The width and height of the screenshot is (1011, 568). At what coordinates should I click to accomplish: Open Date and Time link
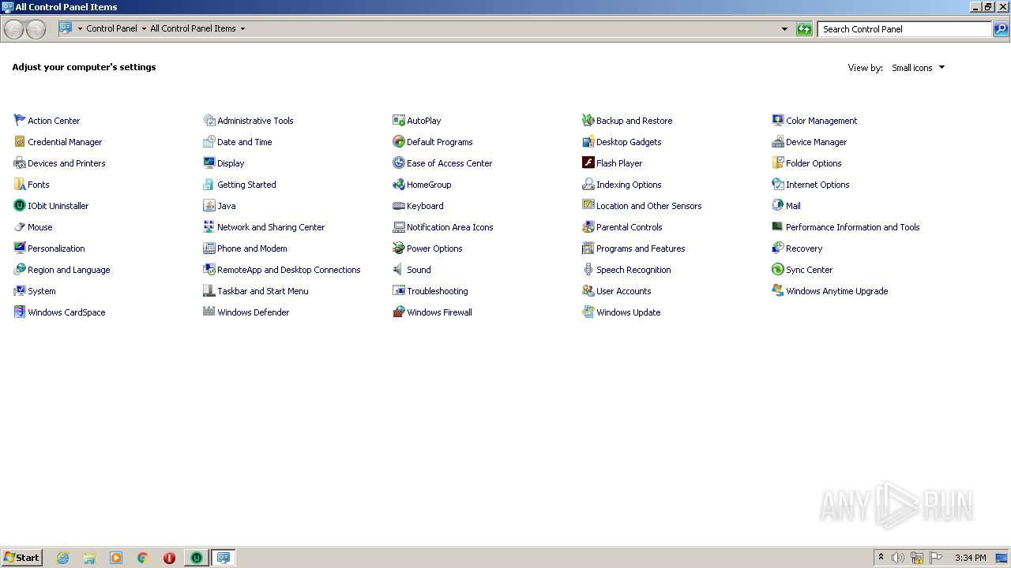[x=244, y=142]
